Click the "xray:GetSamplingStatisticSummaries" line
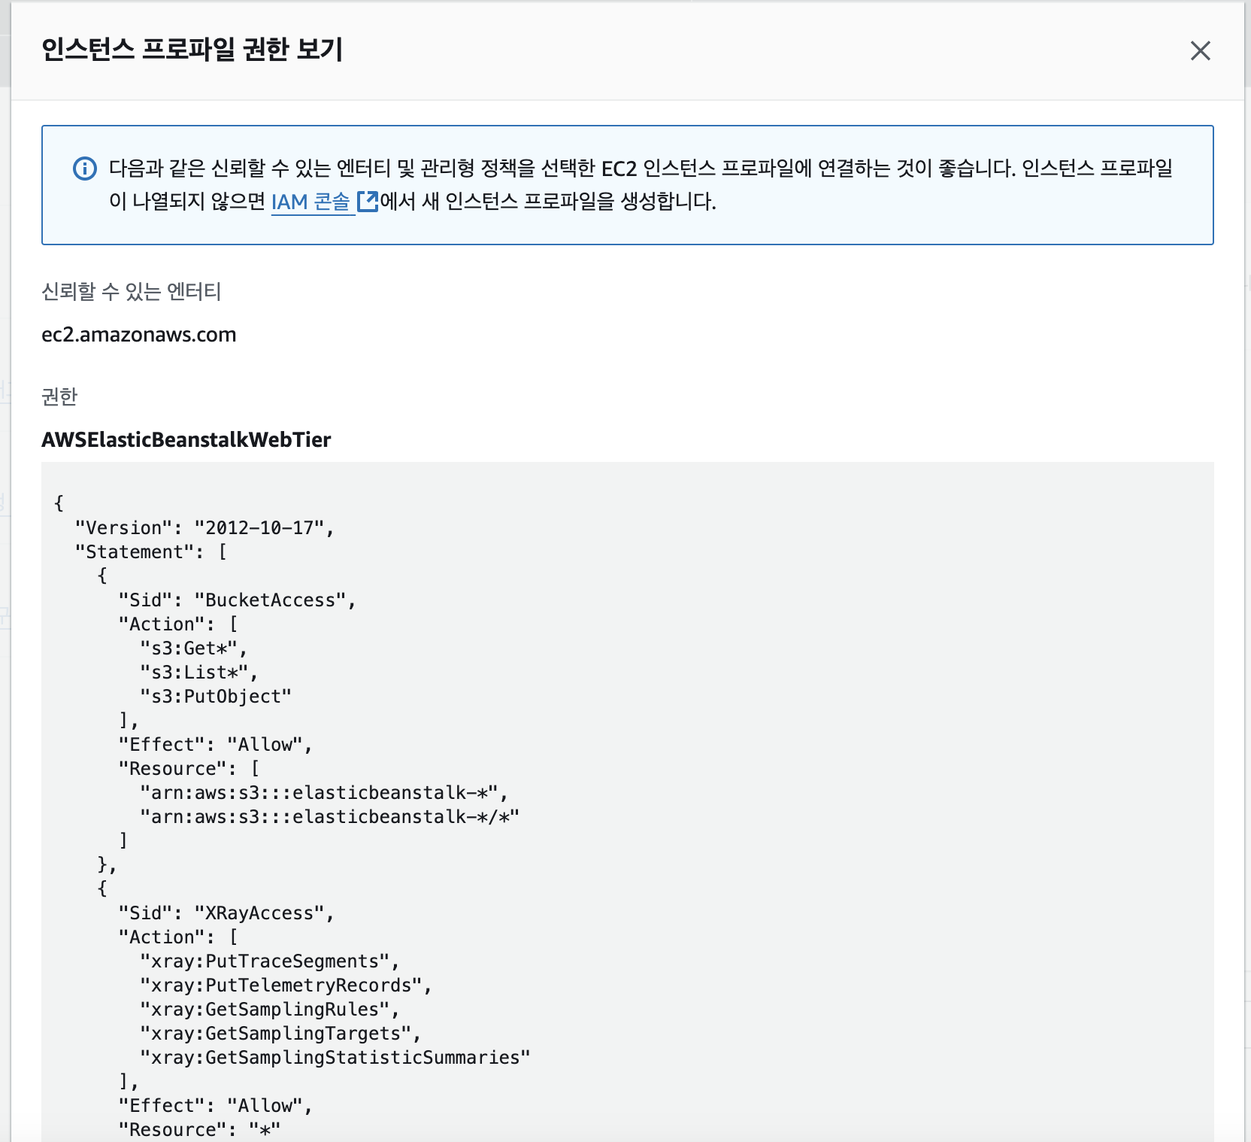The width and height of the screenshot is (1251, 1142). click(x=335, y=1057)
